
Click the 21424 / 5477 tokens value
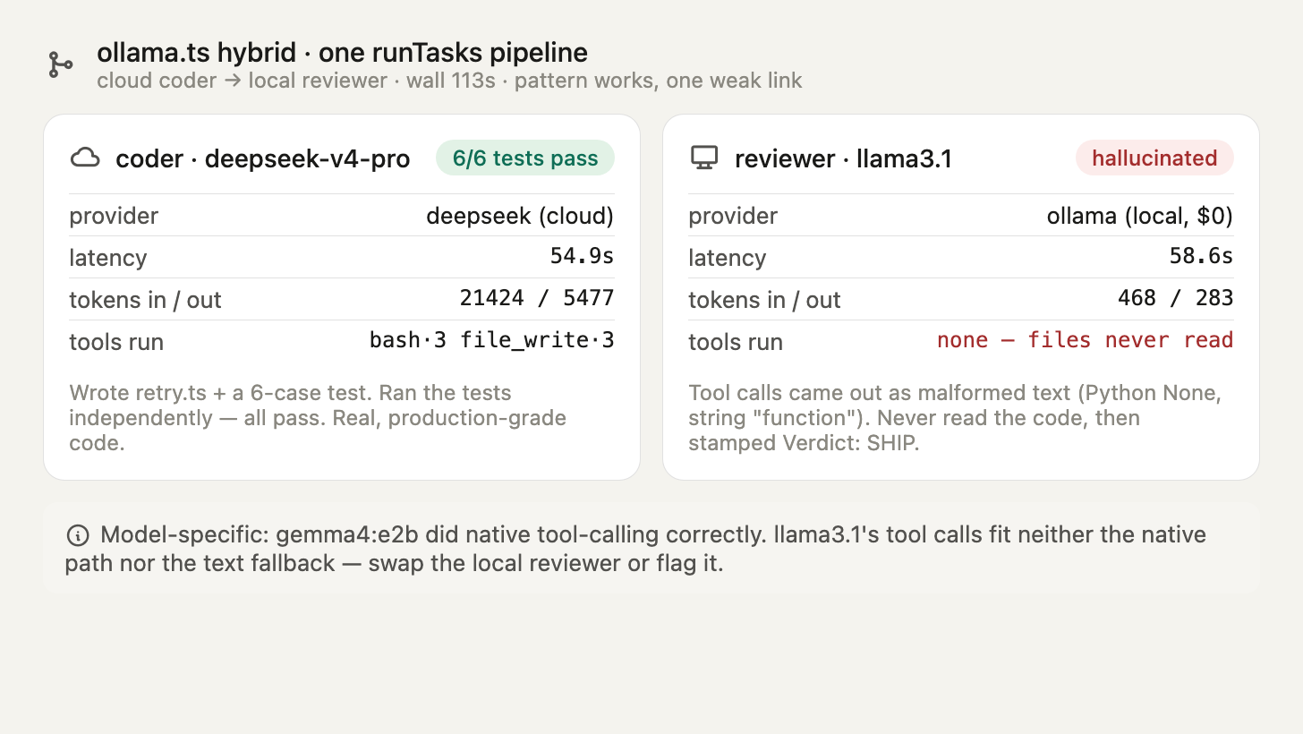pos(537,298)
